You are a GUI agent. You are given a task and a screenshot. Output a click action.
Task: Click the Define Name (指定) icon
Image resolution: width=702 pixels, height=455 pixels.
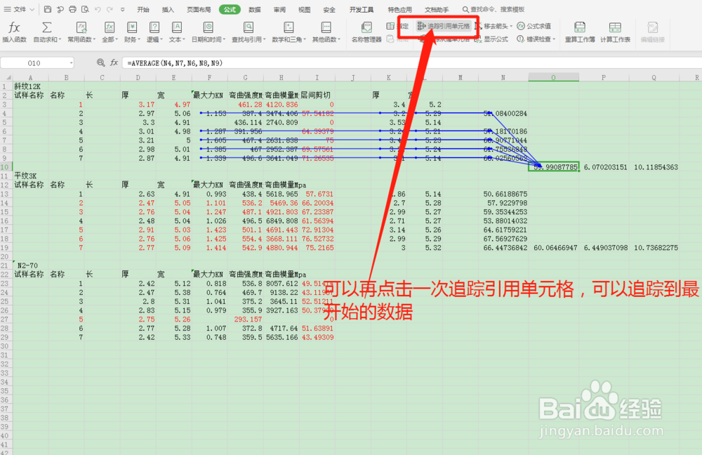pyautogui.click(x=390, y=26)
